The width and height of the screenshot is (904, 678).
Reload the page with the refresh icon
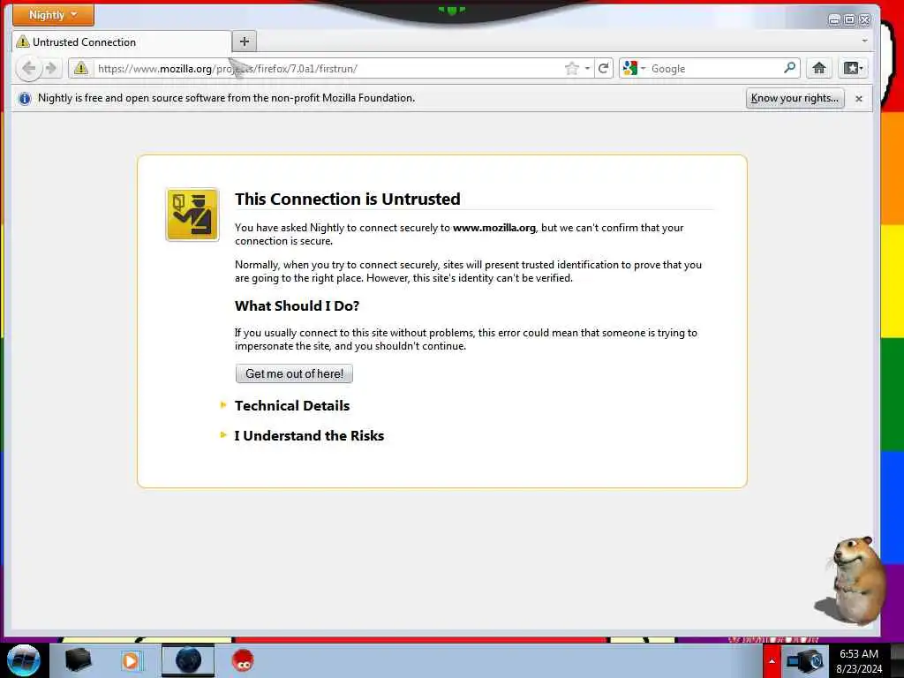click(x=604, y=69)
